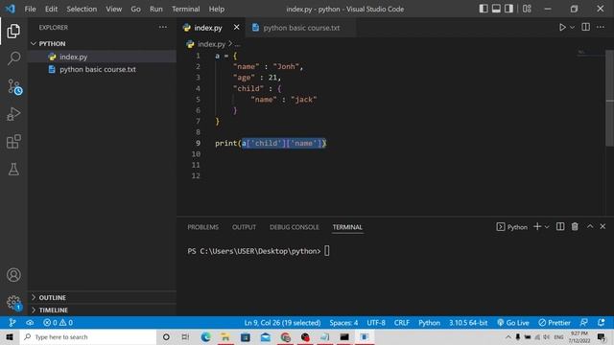Switch to the python basic course.txt tab
This screenshot has height=345, width=614.
pos(301,28)
